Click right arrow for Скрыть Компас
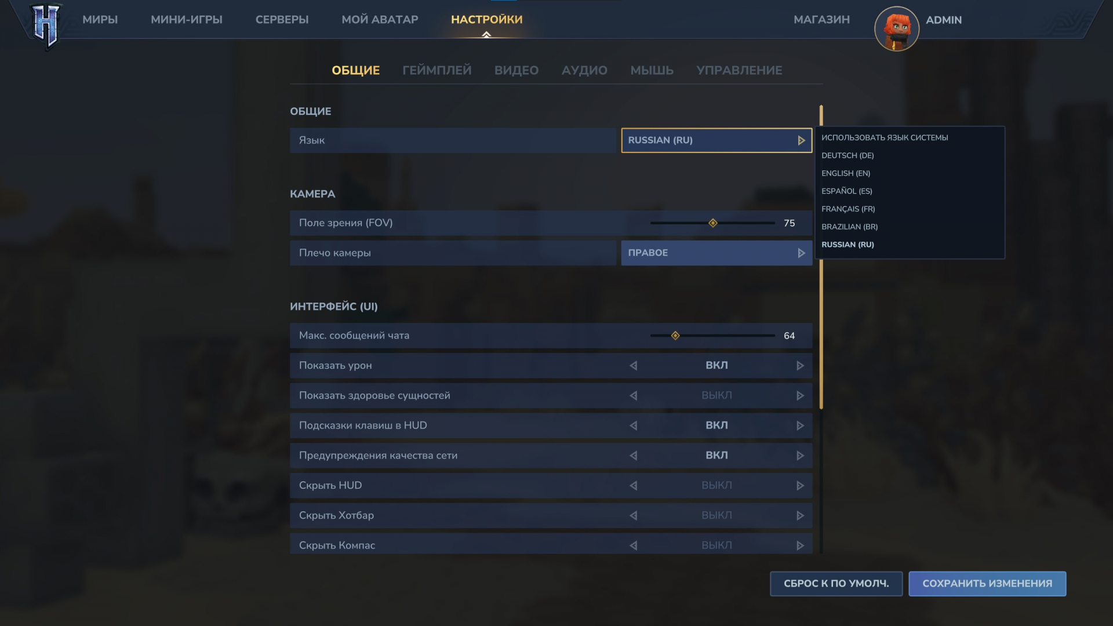Viewport: 1113px width, 626px height. click(800, 545)
